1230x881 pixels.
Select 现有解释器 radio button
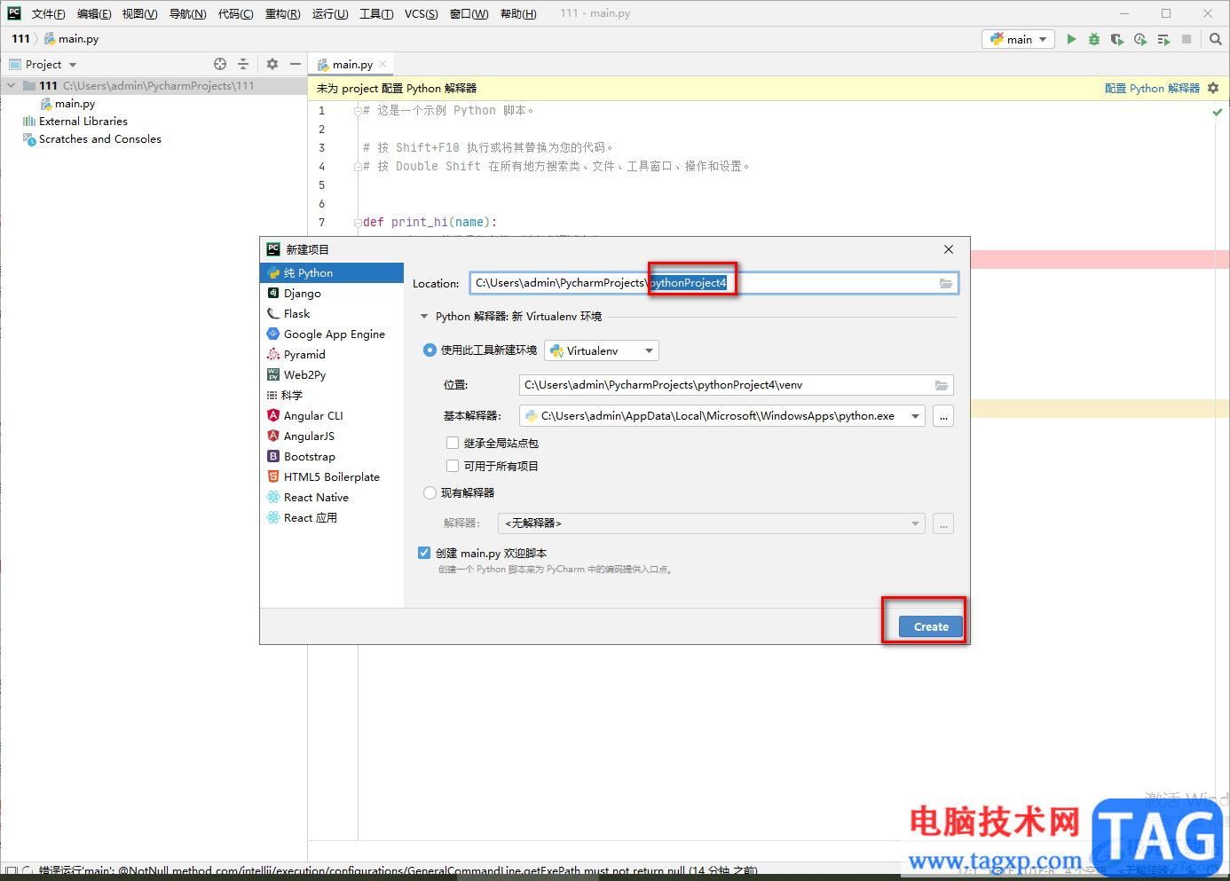click(430, 493)
